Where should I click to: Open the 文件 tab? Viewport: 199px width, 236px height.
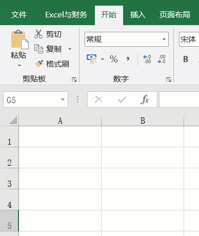tap(19, 15)
